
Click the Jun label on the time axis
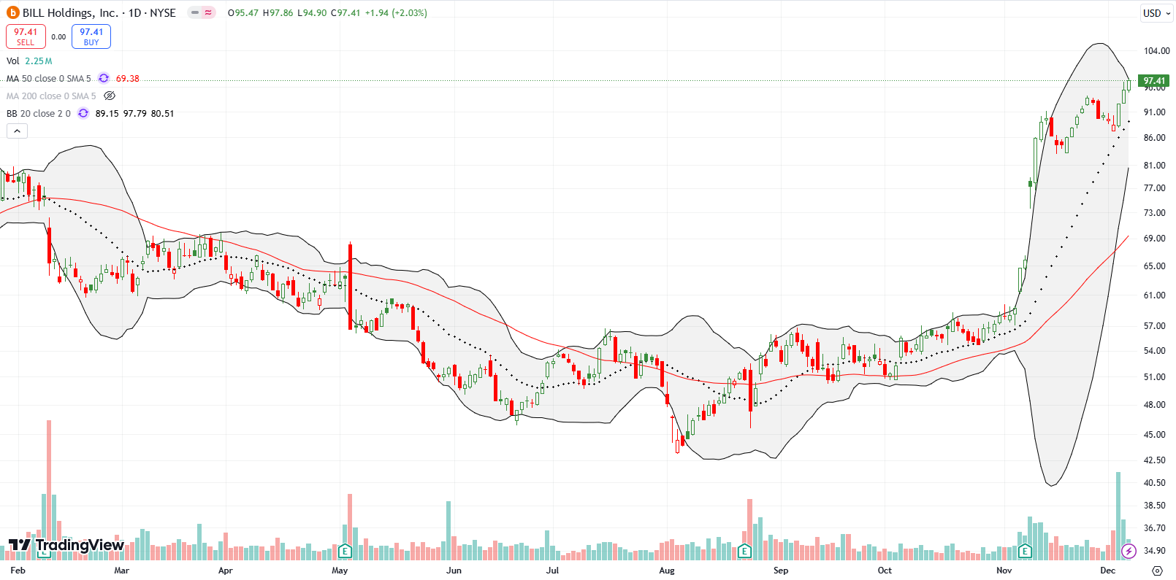click(454, 571)
